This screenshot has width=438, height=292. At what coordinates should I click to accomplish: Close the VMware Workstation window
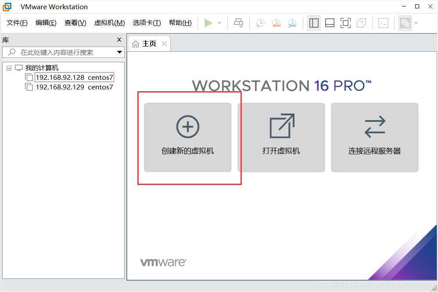430,7
